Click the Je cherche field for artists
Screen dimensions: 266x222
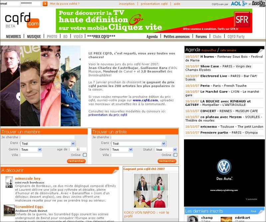click(x=138, y=137)
